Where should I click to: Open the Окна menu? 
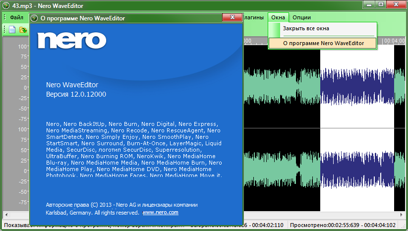[x=278, y=17]
